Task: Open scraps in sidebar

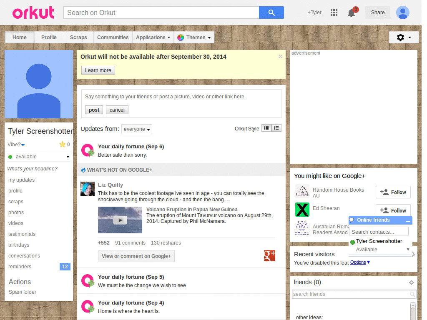Action: [16, 202]
